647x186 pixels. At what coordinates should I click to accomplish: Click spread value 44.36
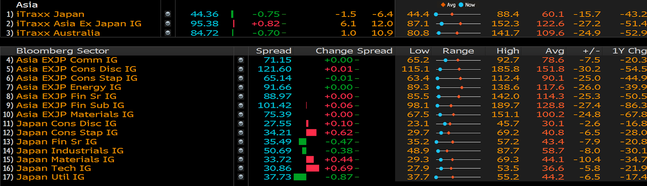point(204,14)
